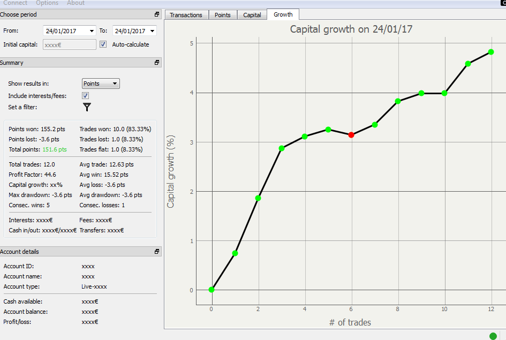506x340 pixels.
Task: Open the About menu
Action: 75,3
